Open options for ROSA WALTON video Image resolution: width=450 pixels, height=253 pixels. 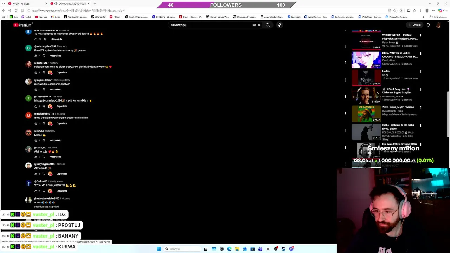tap(420, 54)
